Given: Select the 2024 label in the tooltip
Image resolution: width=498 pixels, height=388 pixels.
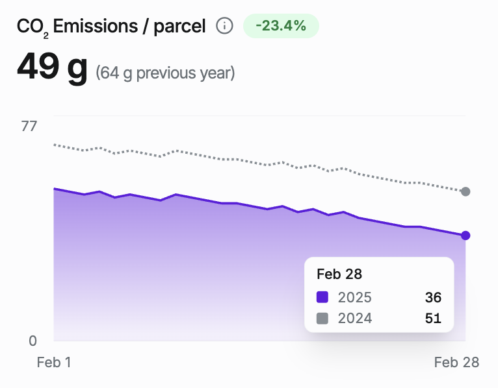Looking at the screenshot, I should tap(355, 319).
